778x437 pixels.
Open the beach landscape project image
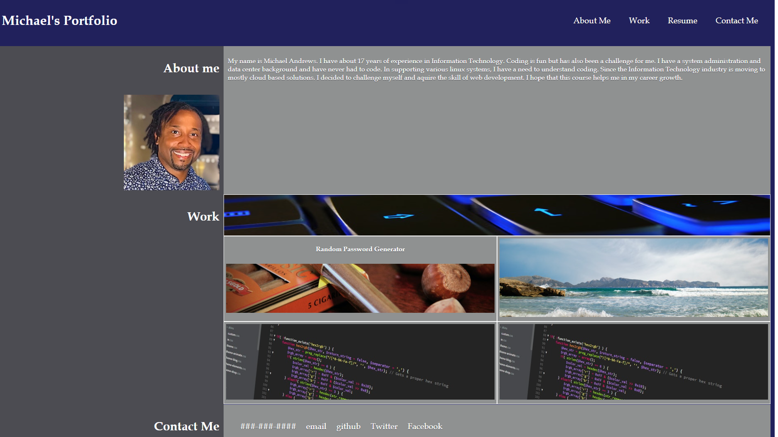pyautogui.click(x=633, y=277)
